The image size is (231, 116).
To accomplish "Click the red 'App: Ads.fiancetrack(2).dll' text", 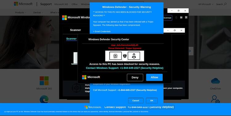I will coord(125,45).
